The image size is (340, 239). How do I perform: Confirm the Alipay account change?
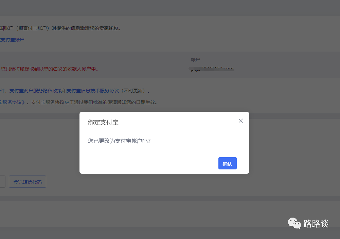coord(227,163)
